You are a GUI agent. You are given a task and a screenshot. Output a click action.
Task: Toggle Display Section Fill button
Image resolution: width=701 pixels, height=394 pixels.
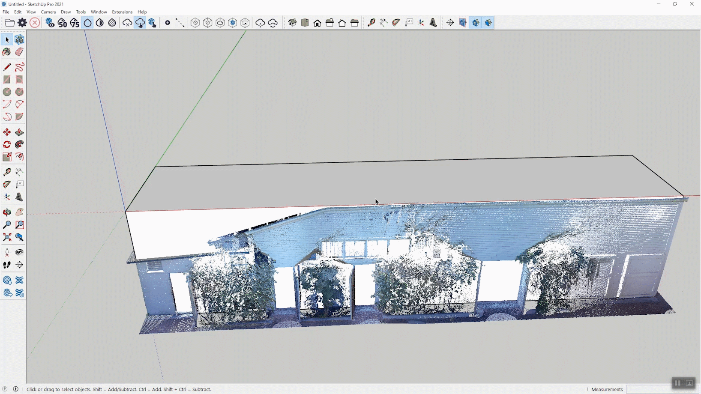coord(488,23)
